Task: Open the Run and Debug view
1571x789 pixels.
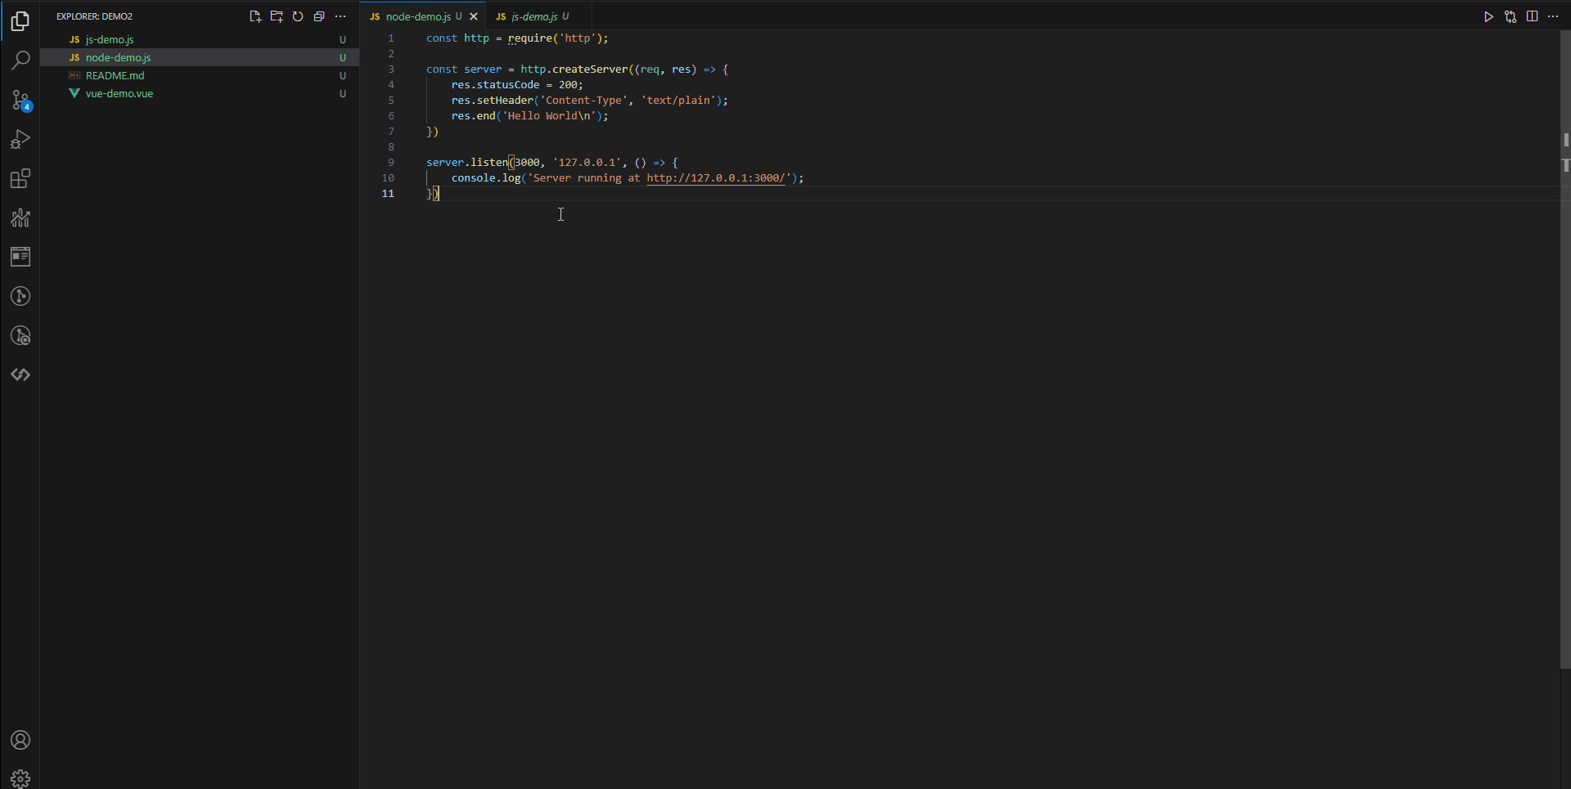Action: click(x=20, y=139)
